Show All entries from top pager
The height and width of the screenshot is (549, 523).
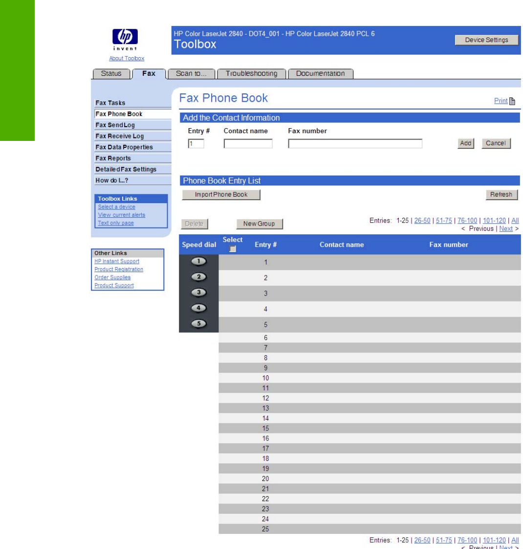click(515, 221)
